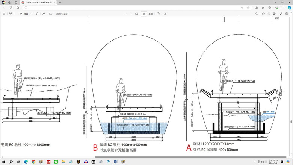The height and width of the screenshot is (165, 293).
Task: Open Edge workspaces icon
Action: (x=9, y=2)
